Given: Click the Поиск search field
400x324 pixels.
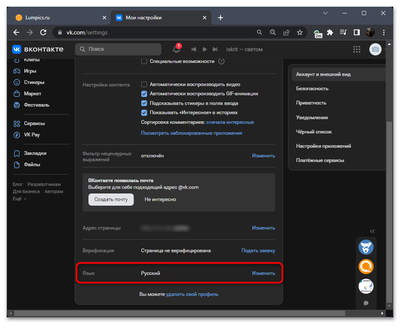Looking at the screenshot, I should [118, 49].
